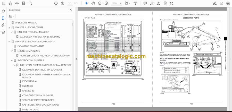232x112 pixels.
Task: Select the Highlighter pen tool
Action: point(152,3)
